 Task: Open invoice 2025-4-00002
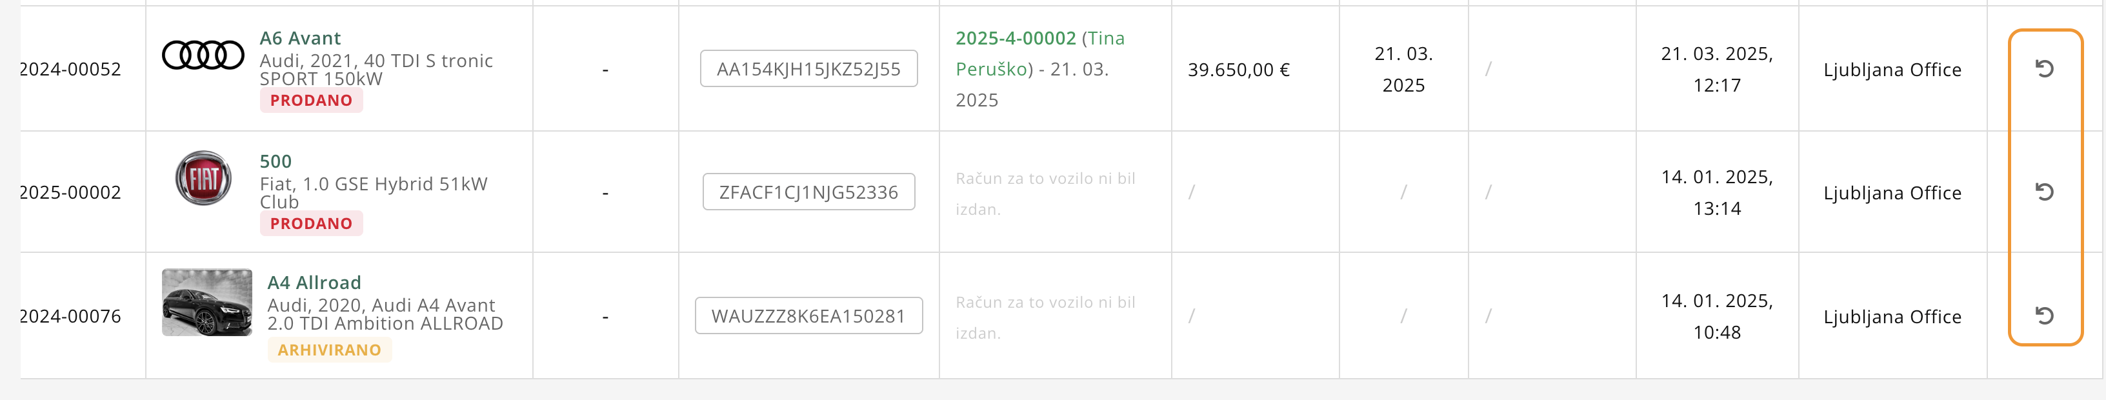pos(1016,39)
